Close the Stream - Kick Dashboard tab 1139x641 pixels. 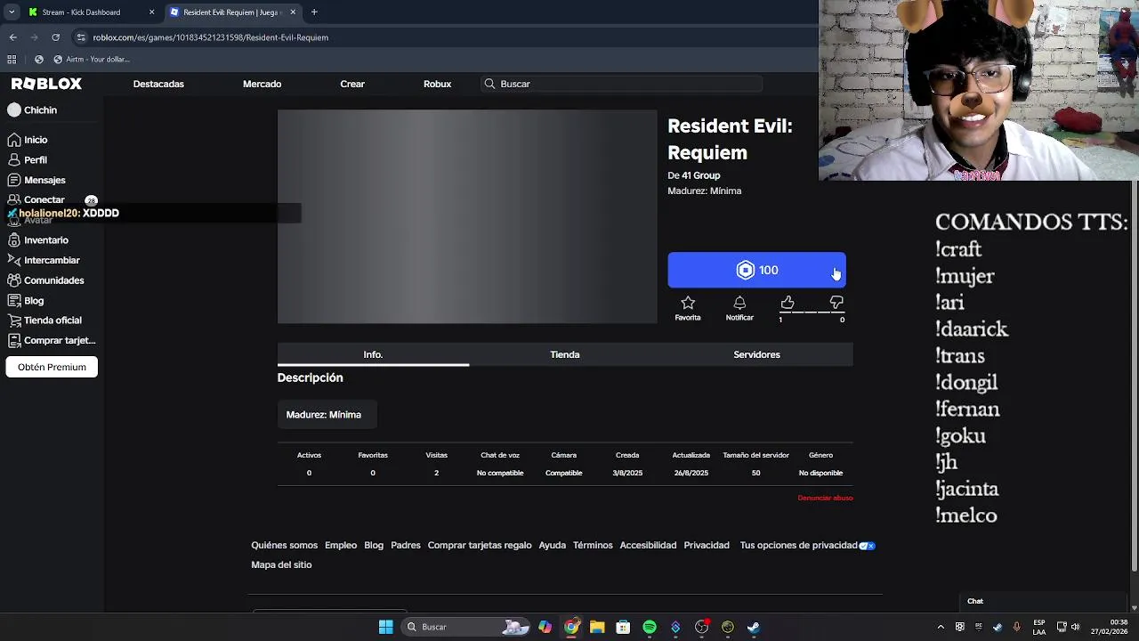tap(151, 12)
